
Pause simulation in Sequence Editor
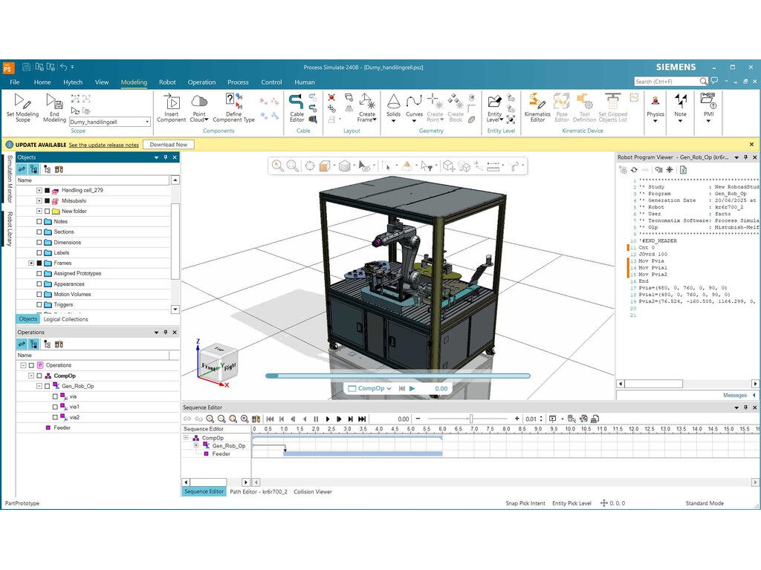(316, 419)
